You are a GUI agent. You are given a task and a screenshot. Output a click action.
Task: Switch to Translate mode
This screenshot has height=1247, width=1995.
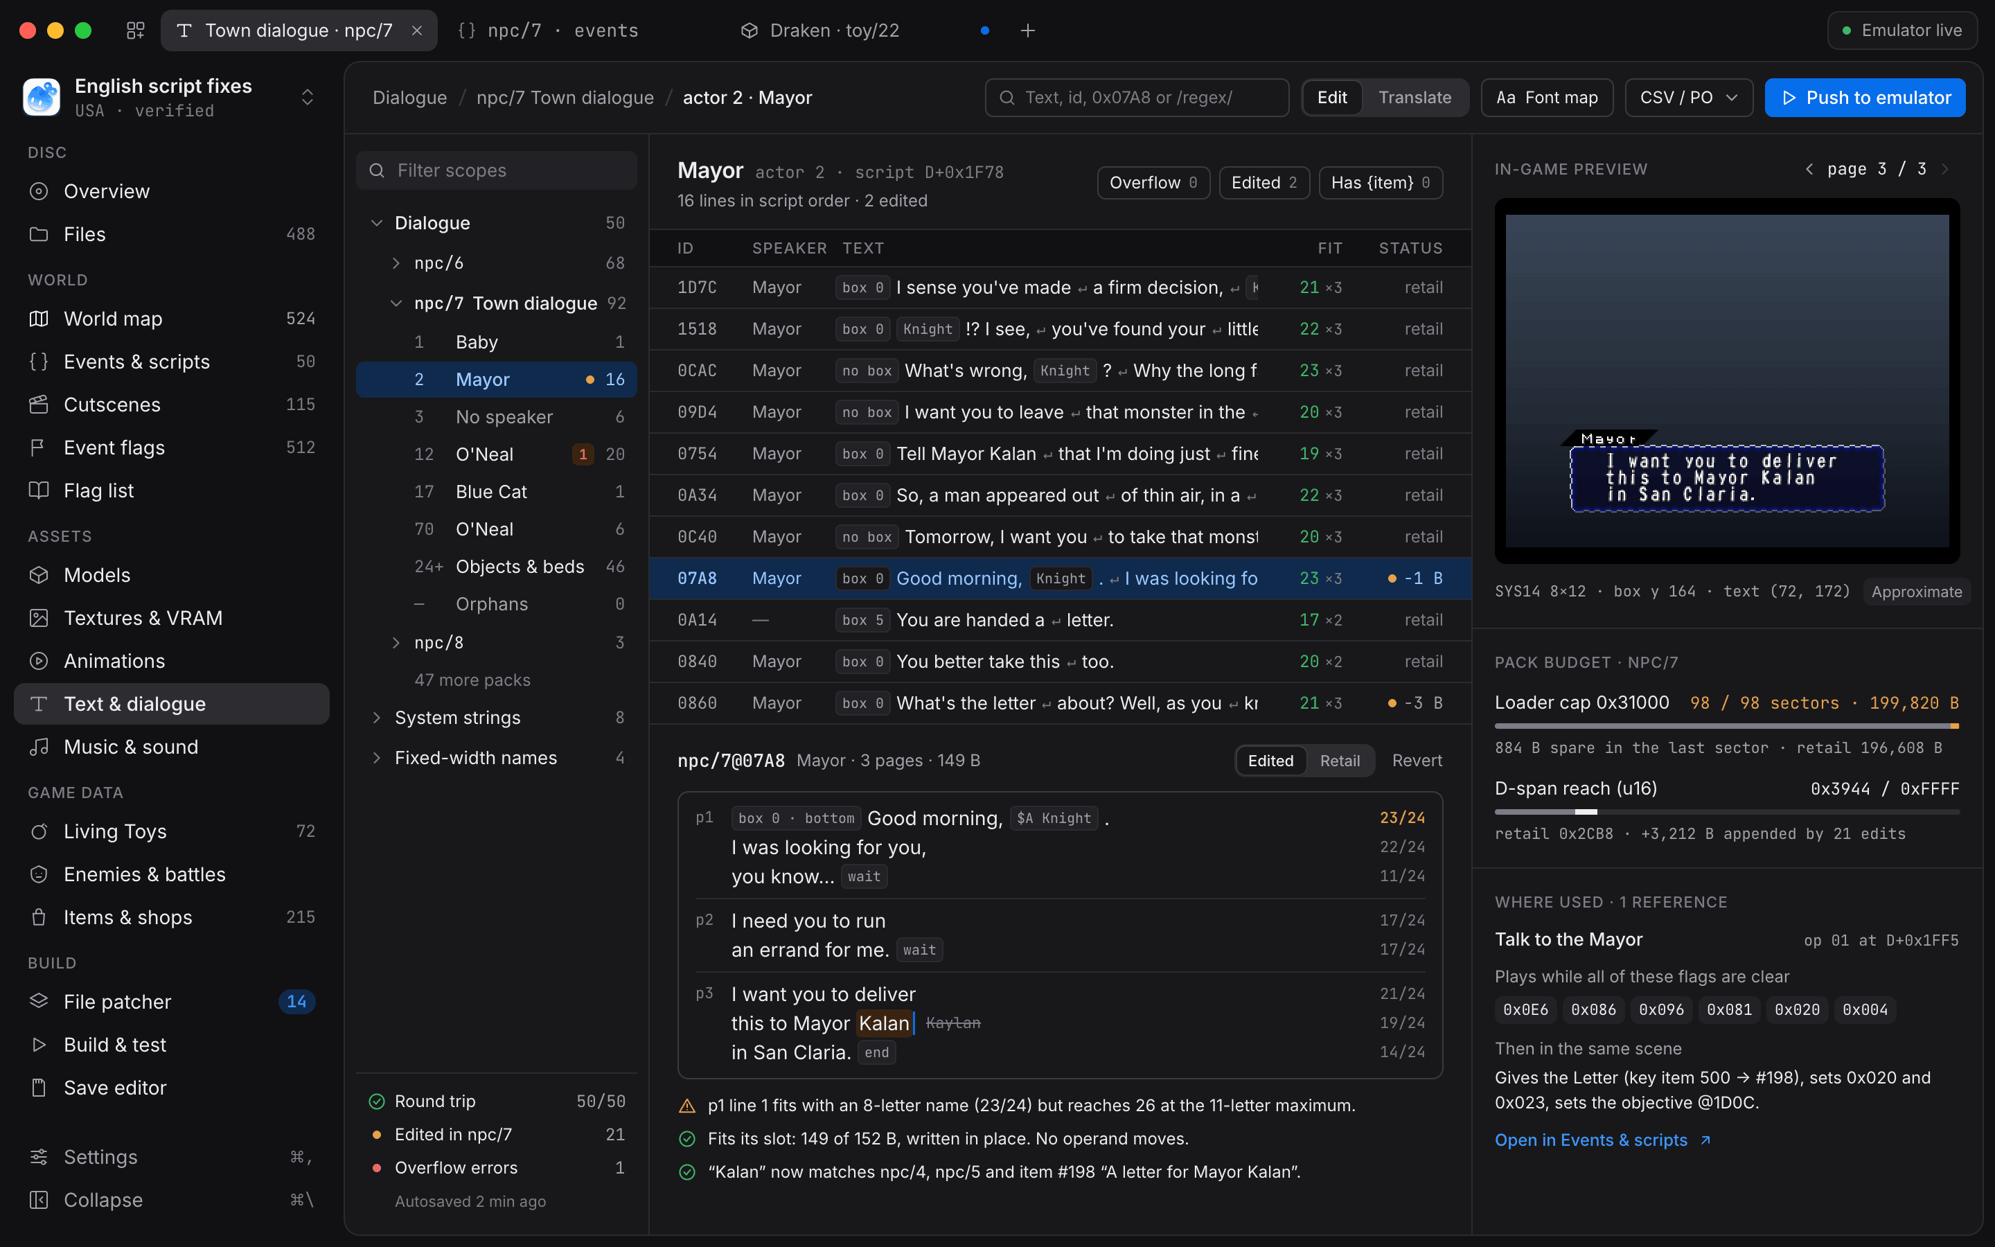pos(1415,97)
